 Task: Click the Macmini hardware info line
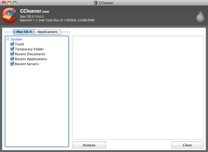(x=57, y=20)
